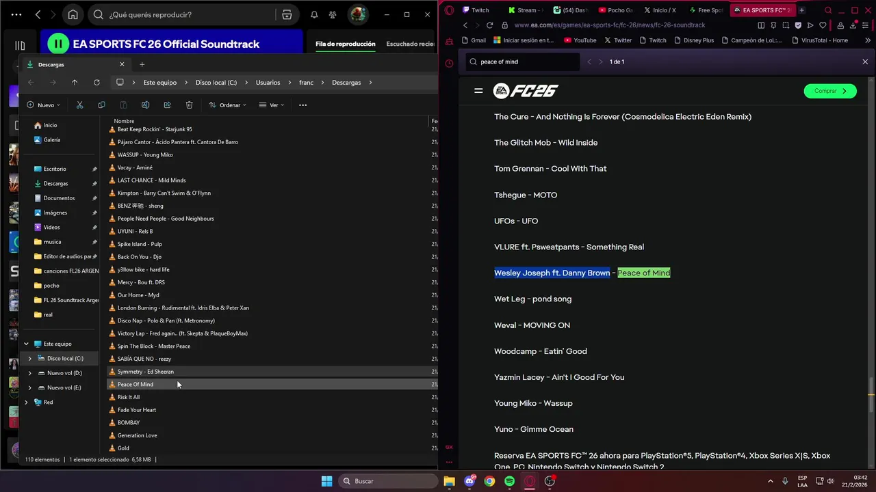Expand Red tree node
Image resolution: width=876 pixels, height=492 pixels.
coord(26,402)
